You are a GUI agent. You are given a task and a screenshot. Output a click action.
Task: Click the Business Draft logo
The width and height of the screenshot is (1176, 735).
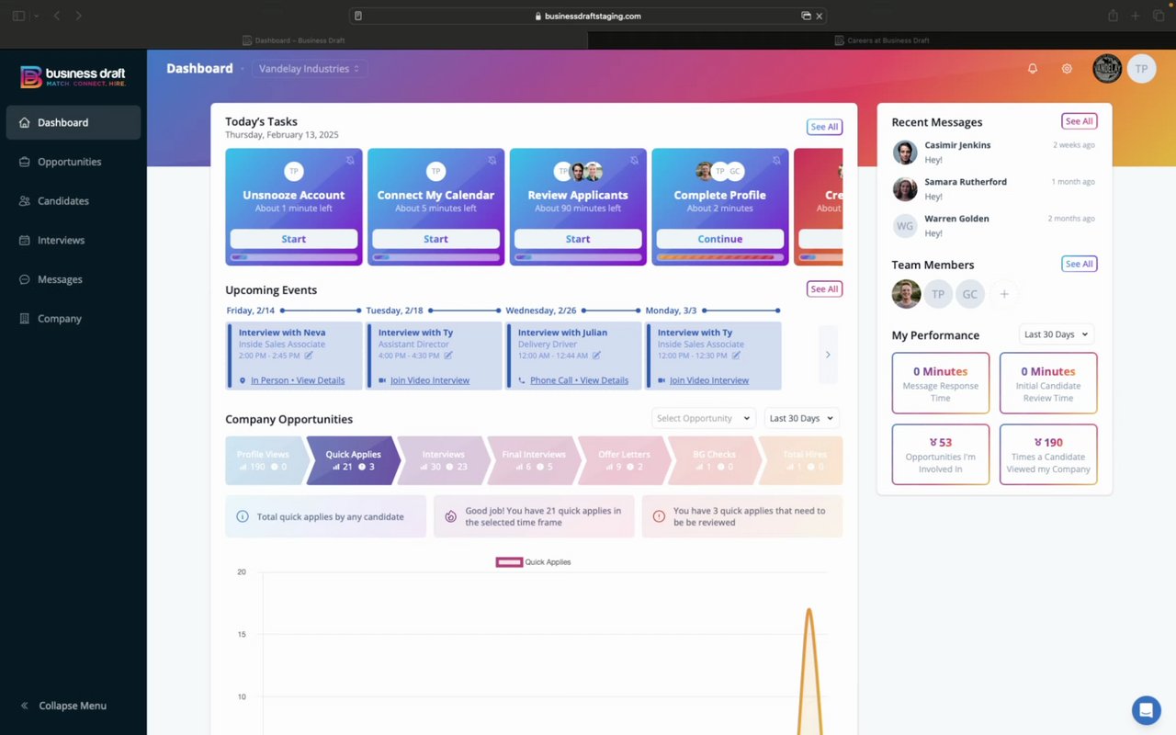73,76
